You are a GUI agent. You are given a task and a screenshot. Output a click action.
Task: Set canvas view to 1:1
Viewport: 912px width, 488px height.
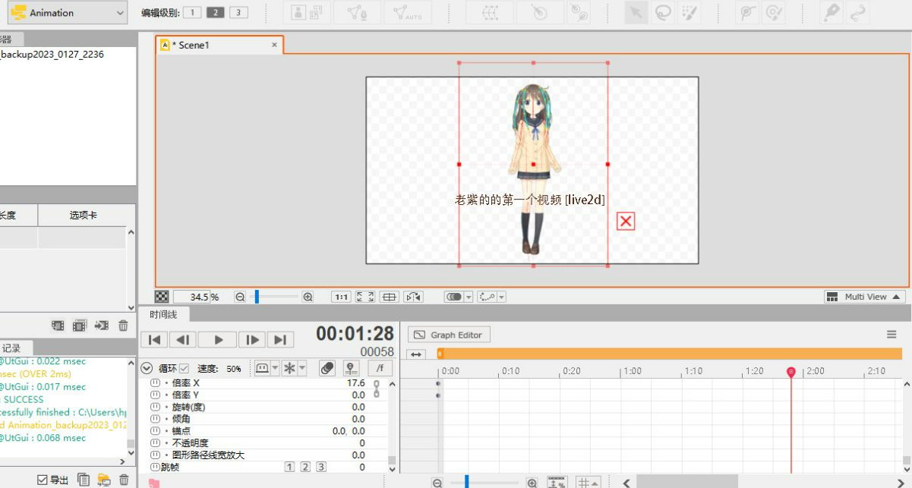tap(342, 298)
